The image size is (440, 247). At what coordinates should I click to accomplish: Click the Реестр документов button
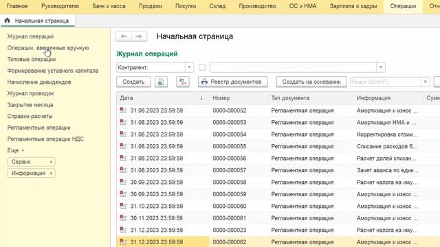point(232,82)
